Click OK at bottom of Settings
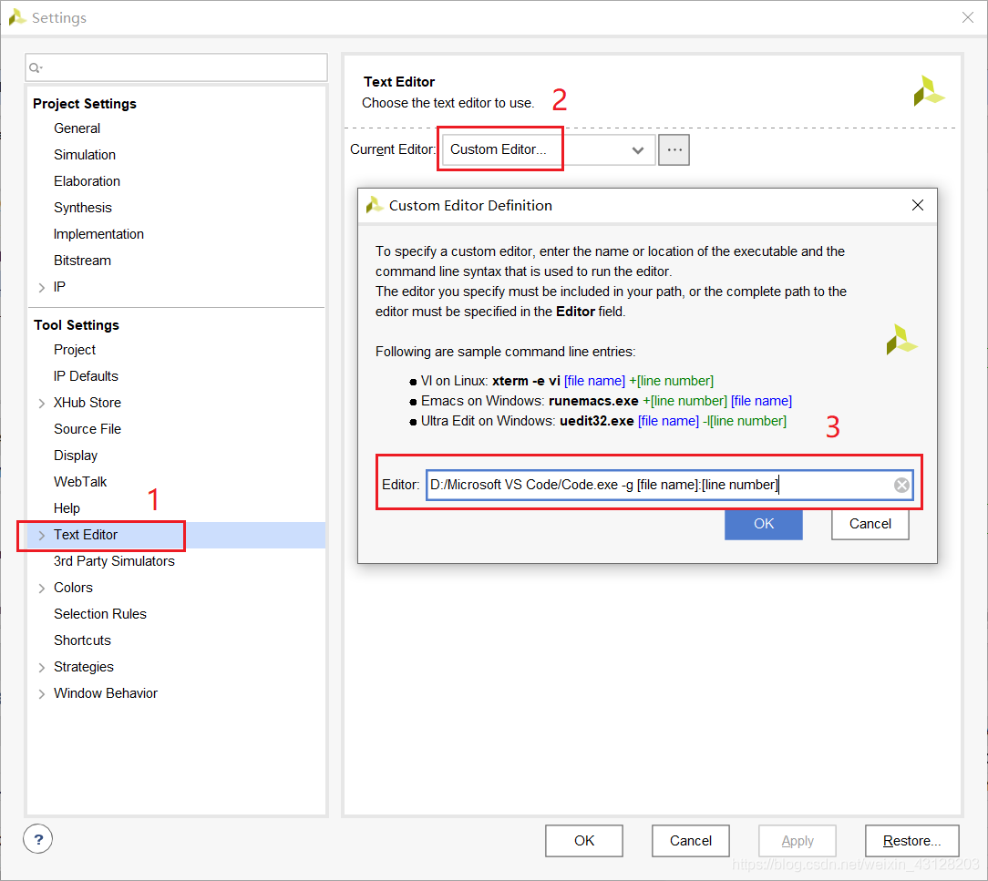Screen dimensions: 988x881 [x=584, y=841]
